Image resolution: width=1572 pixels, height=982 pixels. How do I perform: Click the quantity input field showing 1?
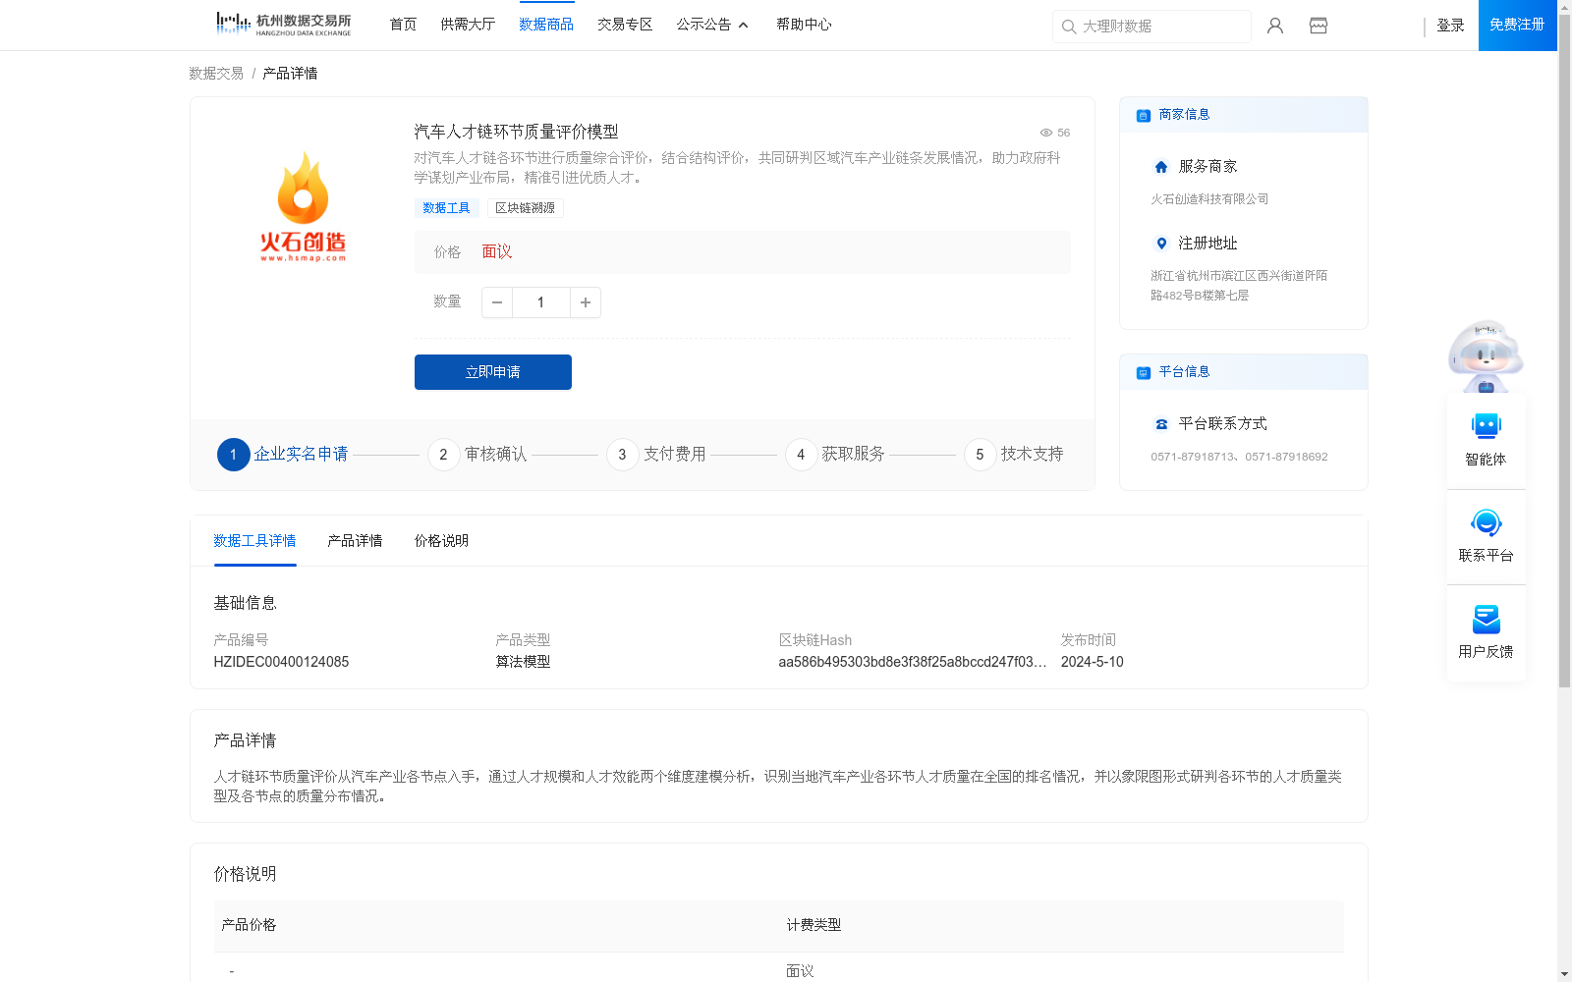[541, 302]
